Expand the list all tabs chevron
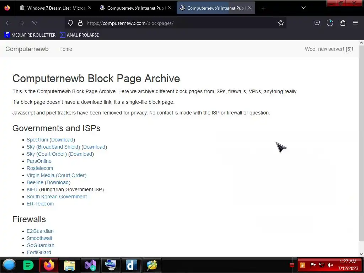The width and height of the screenshot is (364, 273). [304, 8]
